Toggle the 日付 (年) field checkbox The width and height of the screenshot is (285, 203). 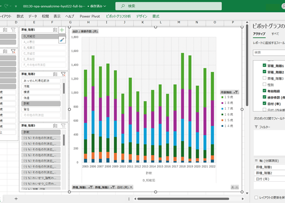[x=264, y=103]
